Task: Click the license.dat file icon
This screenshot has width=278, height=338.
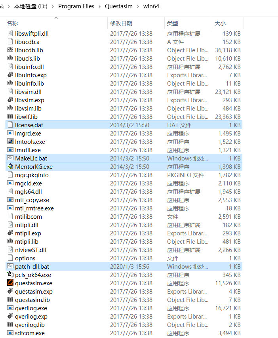Action: (x=10, y=125)
